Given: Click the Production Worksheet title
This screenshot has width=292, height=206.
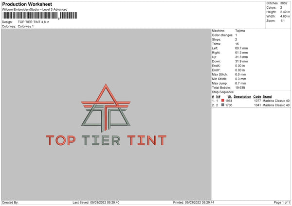Looking at the screenshot, I should 27,4.
